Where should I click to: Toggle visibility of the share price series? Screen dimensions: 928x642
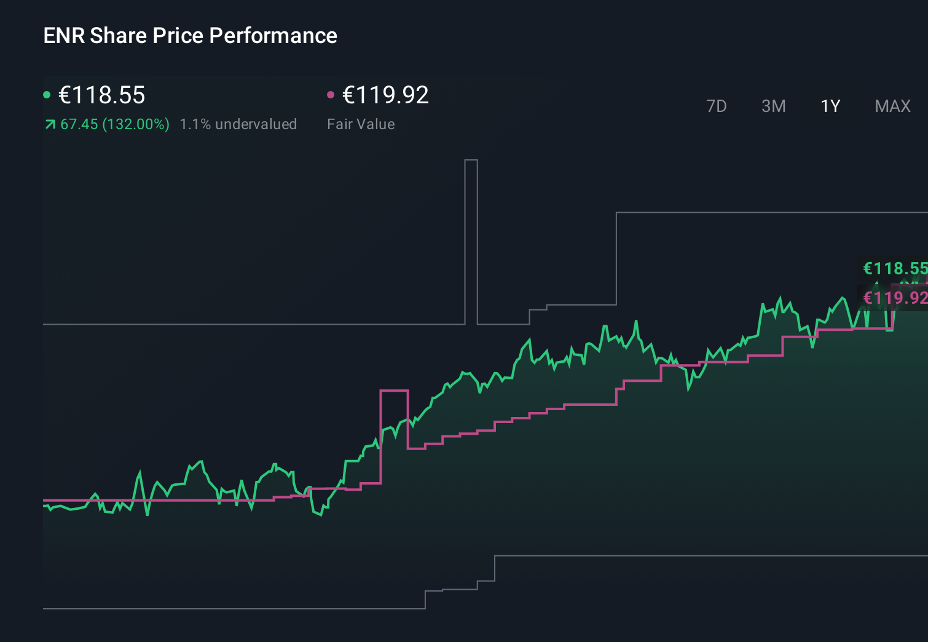101,95
